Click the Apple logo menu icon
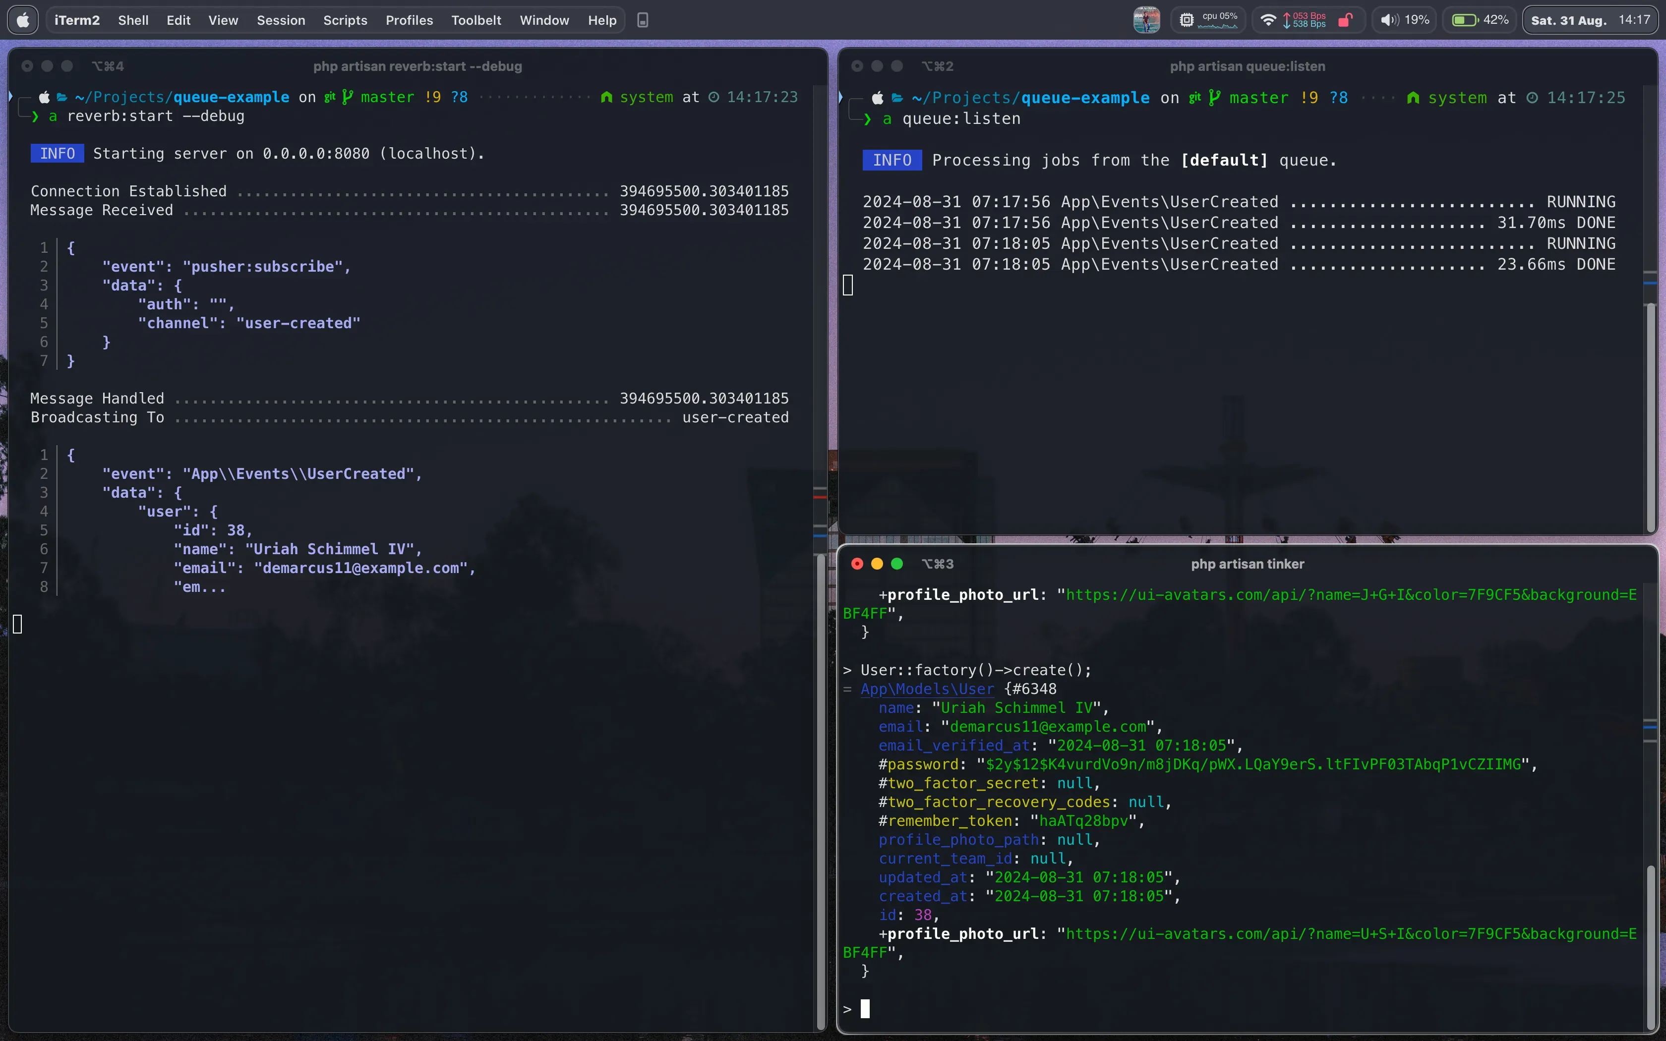Viewport: 1666px width, 1041px height. tap(23, 20)
